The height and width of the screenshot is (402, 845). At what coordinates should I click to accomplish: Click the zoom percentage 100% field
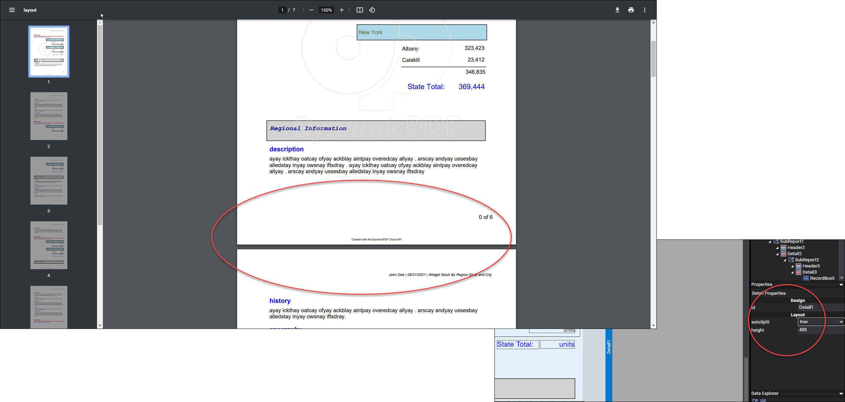point(326,10)
